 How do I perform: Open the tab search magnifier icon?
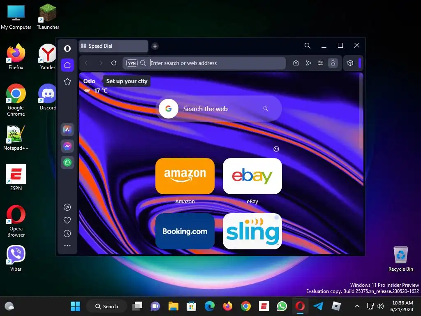click(x=308, y=46)
